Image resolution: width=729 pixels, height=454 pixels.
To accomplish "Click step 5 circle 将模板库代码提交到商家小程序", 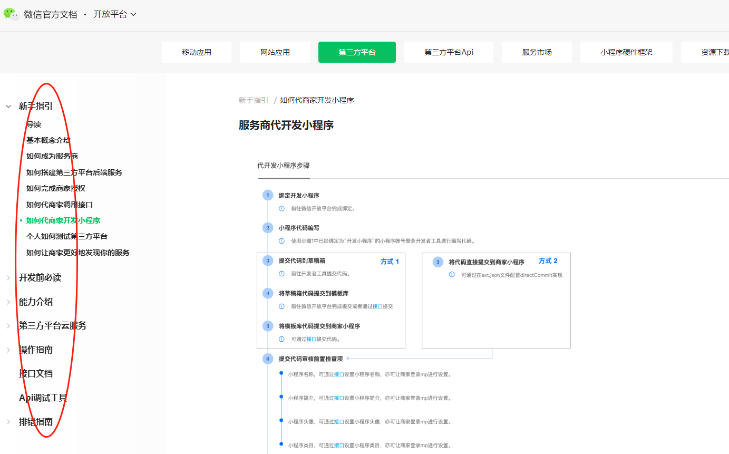I will (x=268, y=326).
